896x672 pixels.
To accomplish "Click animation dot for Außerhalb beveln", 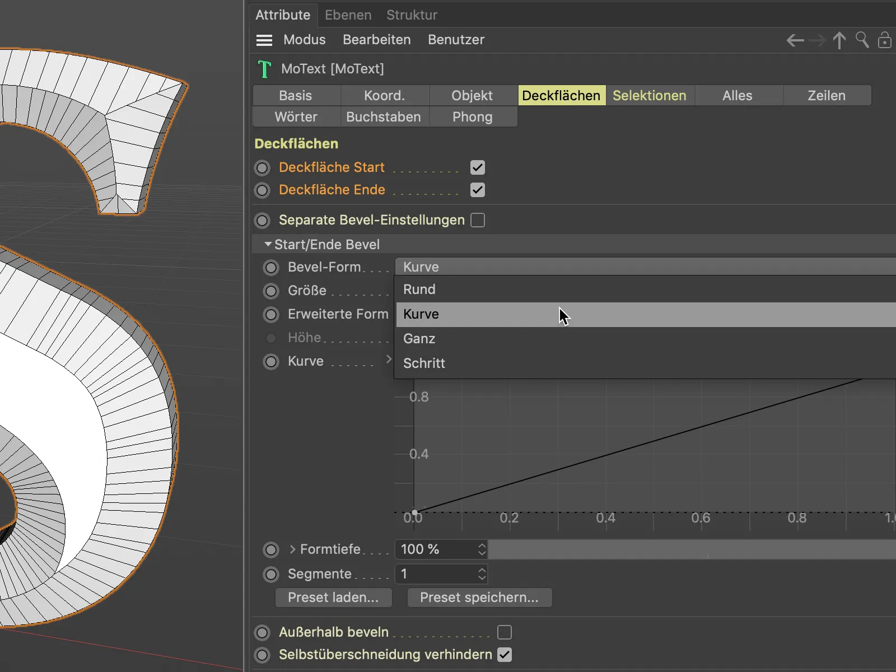I will coord(262,633).
